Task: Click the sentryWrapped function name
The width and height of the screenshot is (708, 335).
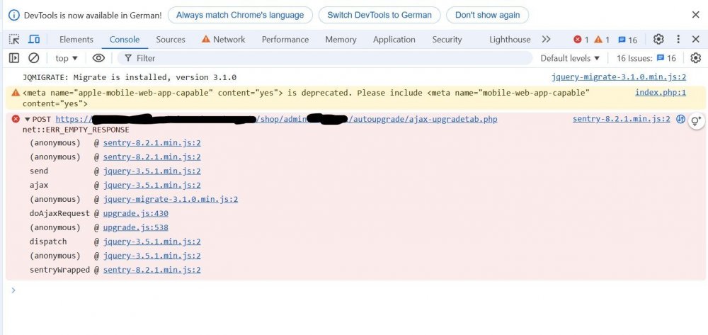Action: click(x=59, y=270)
